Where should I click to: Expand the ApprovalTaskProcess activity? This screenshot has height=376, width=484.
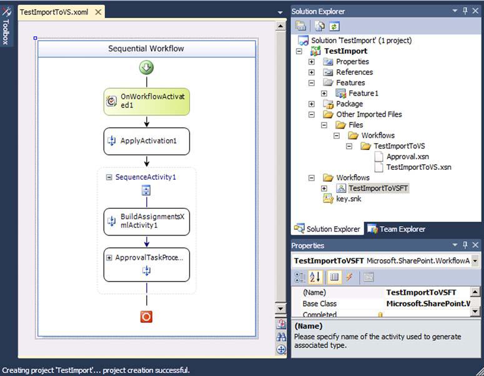(109, 257)
